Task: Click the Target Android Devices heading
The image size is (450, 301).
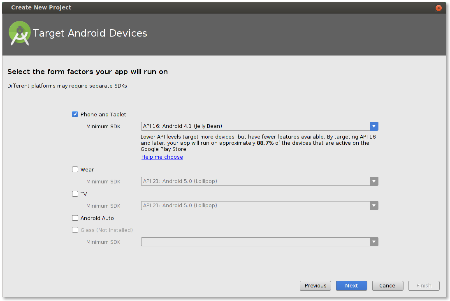Action: (x=90, y=33)
